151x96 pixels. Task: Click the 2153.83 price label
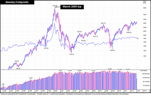79,32
